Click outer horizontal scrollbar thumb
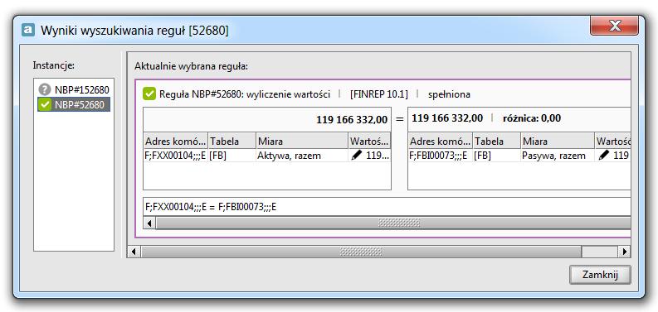The width and height of the screenshot is (658, 312). pyautogui.click(x=361, y=252)
